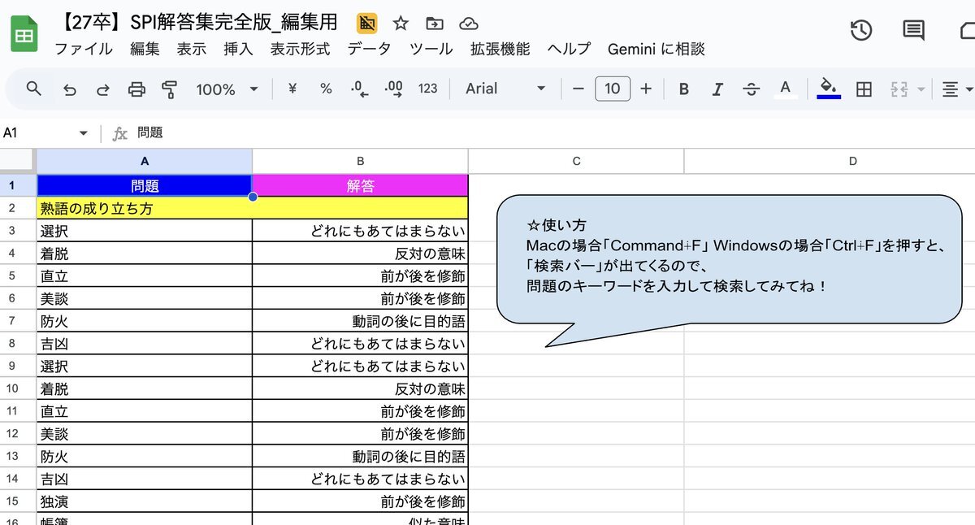This screenshot has height=525, width=975.
Task: Open the ツール menu
Action: (431, 49)
